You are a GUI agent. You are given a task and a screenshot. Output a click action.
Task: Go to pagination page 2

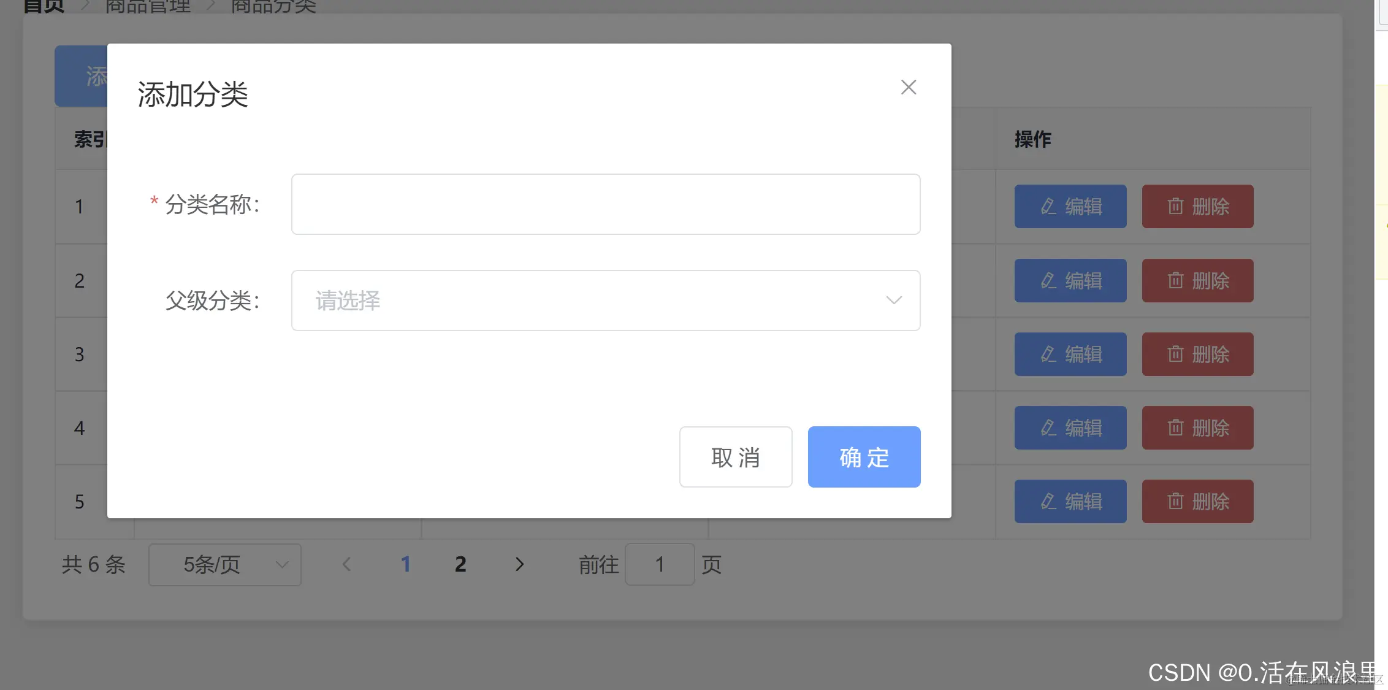tap(460, 564)
